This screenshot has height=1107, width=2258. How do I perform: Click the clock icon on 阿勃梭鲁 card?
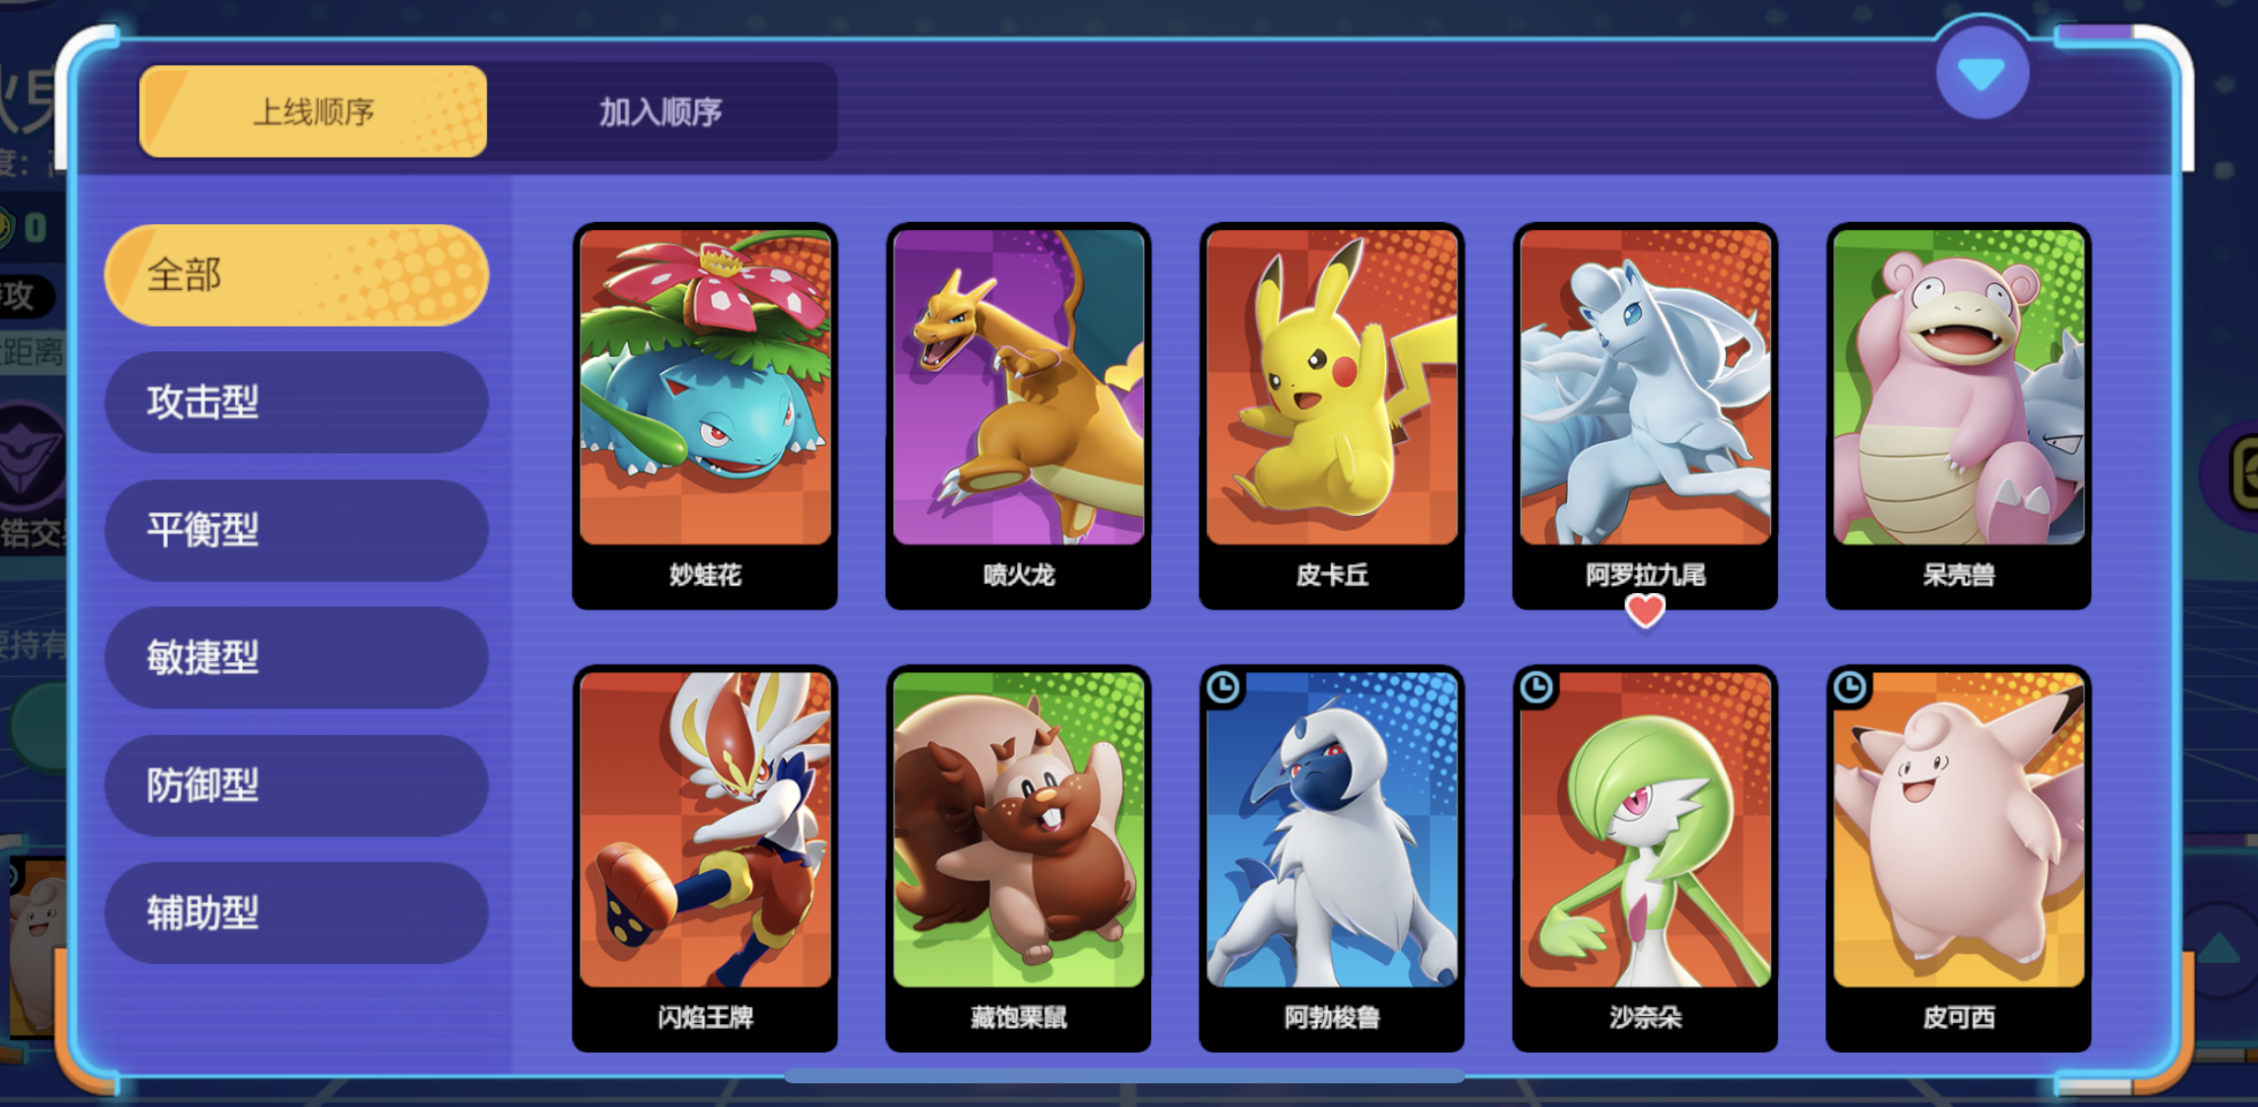(x=1223, y=688)
